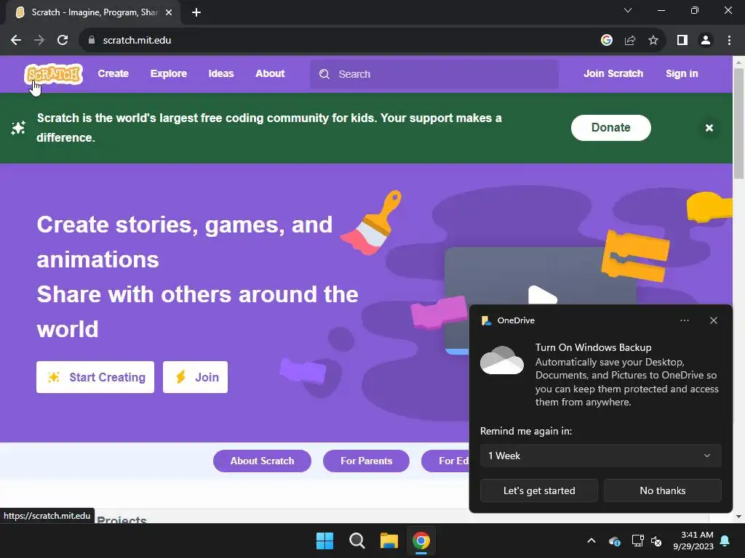Click the Google icon in address bar
The height and width of the screenshot is (558, 745).
click(607, 41)
